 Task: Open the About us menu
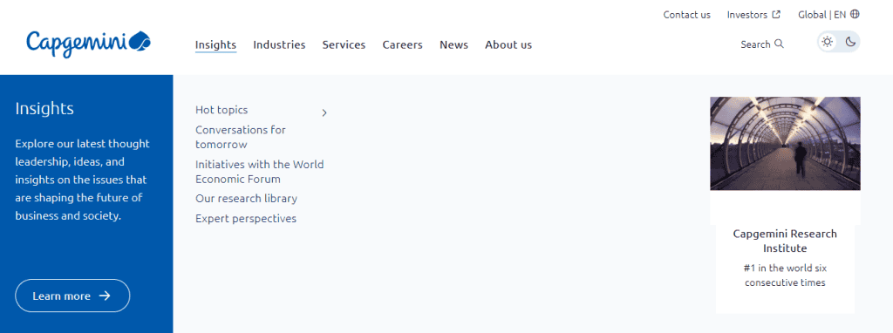pos(508,44)
